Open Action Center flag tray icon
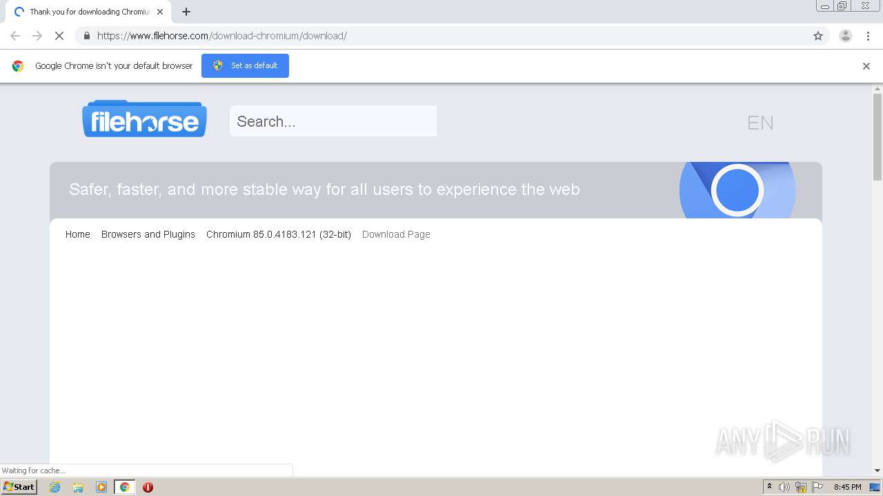This screenshot has height=496, width=883. [x=817, y=487]
